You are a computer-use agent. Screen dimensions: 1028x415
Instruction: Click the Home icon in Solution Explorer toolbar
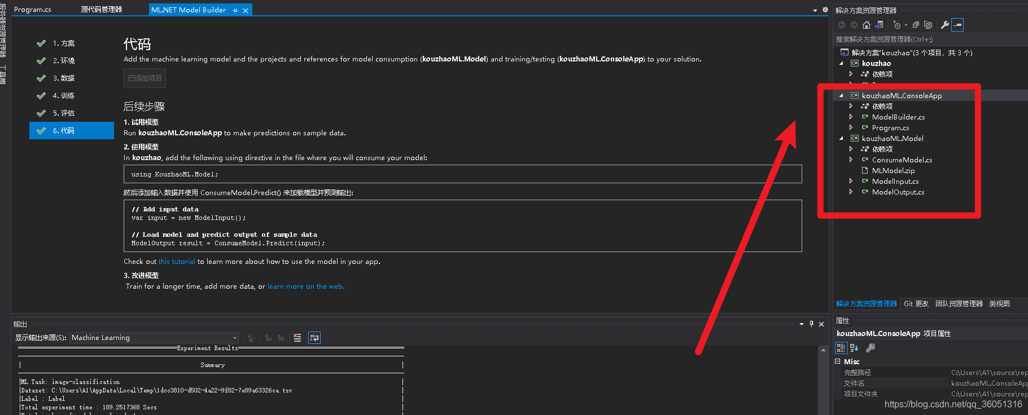pyautogui.click(x=867, y=25)
